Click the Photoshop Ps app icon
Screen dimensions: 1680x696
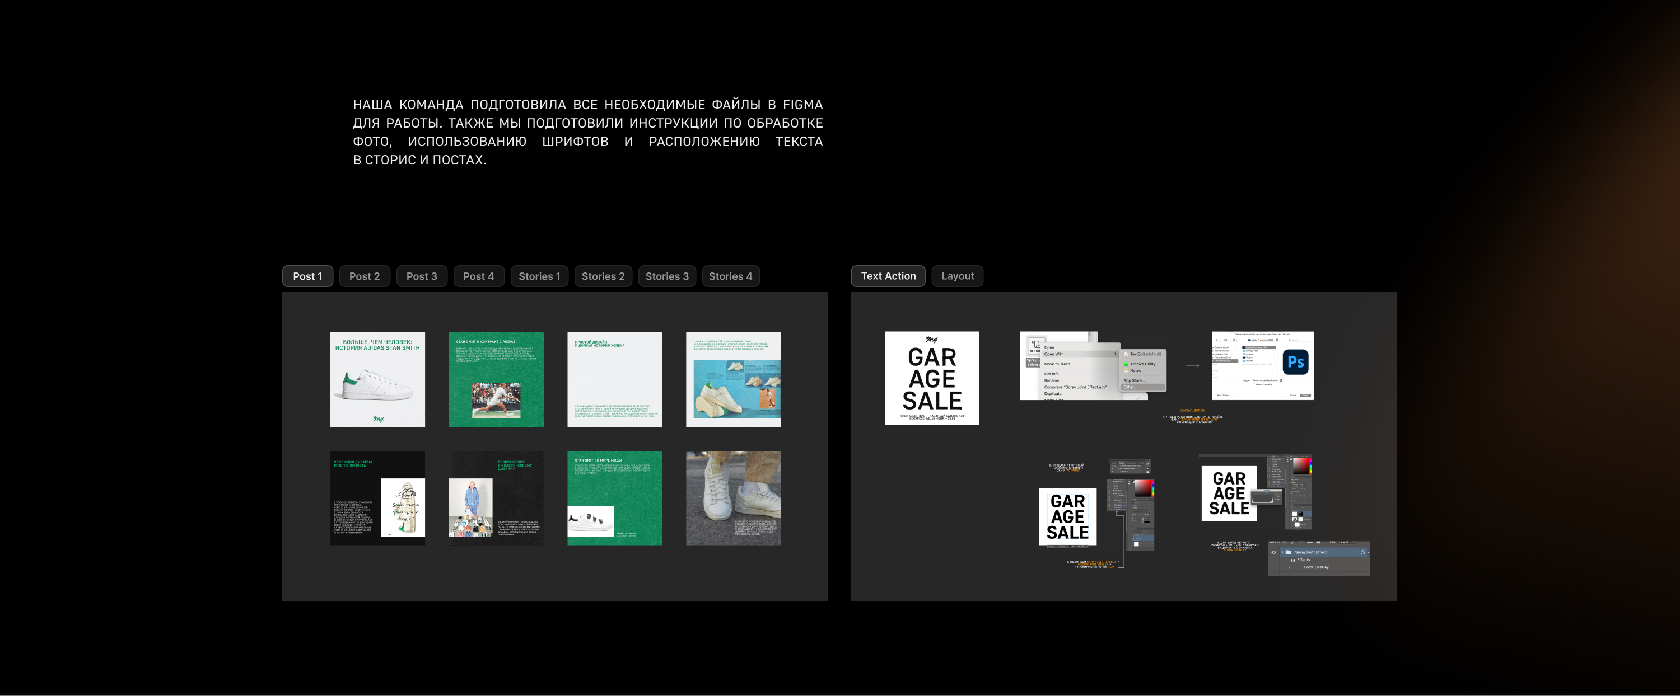click(1295, 361)
